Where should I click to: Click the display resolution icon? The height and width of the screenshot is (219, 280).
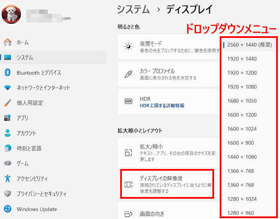(128, 185)
